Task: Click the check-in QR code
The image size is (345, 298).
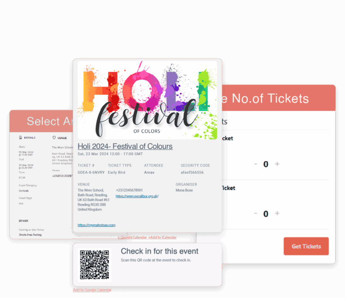Action: point(94,265)
